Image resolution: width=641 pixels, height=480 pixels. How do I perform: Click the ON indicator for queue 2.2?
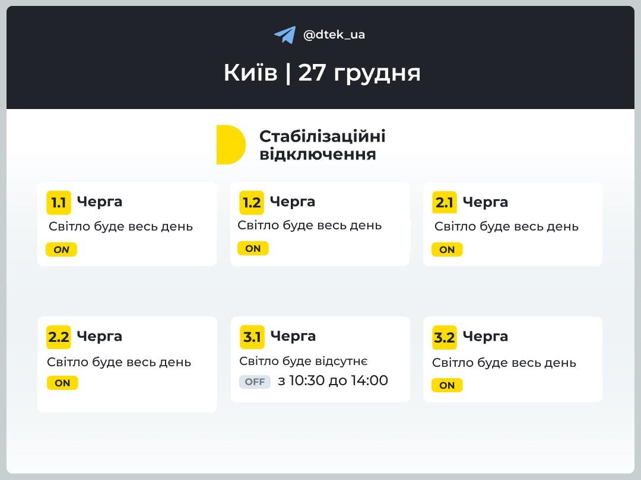tap(62, 383)
